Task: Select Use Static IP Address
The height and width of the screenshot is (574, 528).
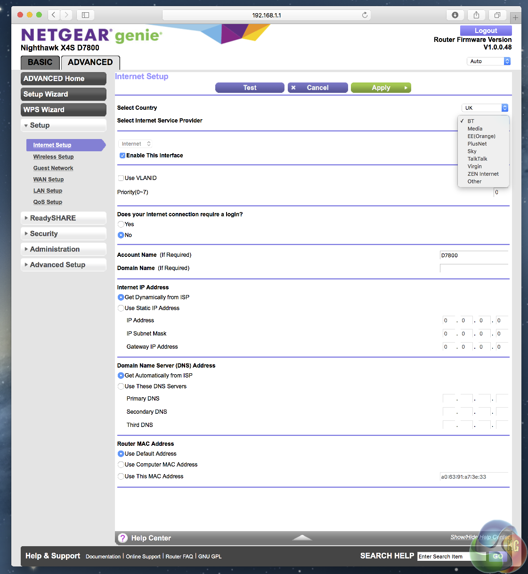Action: pyautogui.click(x=121, y=308)
